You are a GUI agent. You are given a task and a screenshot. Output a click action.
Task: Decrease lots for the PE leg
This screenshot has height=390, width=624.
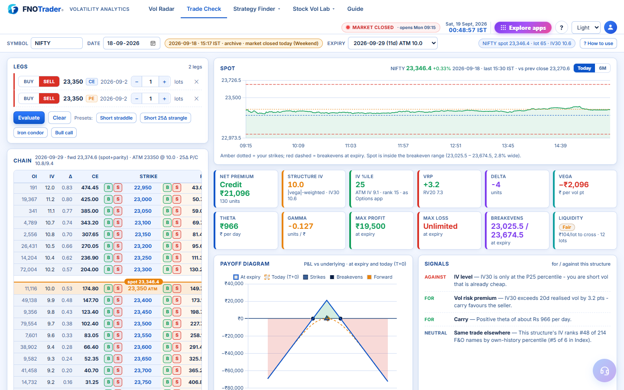coord(136,99)
